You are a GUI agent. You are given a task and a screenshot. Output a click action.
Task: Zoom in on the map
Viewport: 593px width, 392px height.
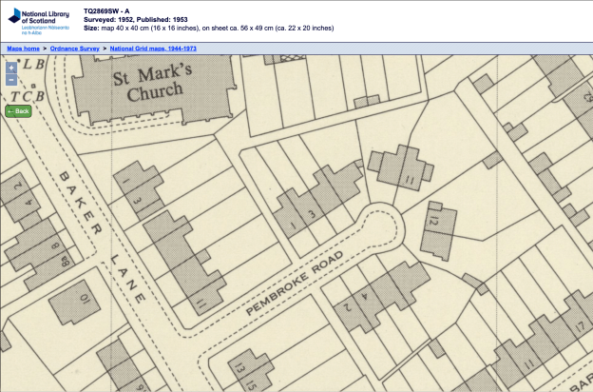click(x=11, y=68)
